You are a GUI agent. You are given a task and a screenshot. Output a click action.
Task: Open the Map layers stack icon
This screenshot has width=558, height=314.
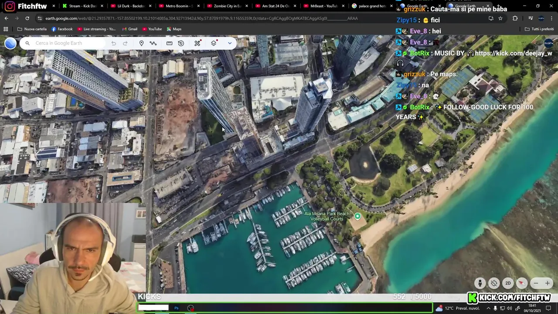214,43
